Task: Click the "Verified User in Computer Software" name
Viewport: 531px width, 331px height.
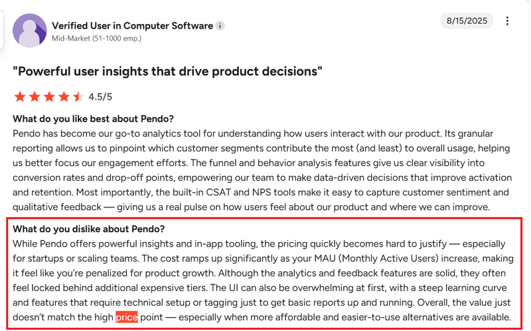Action: 132,26
